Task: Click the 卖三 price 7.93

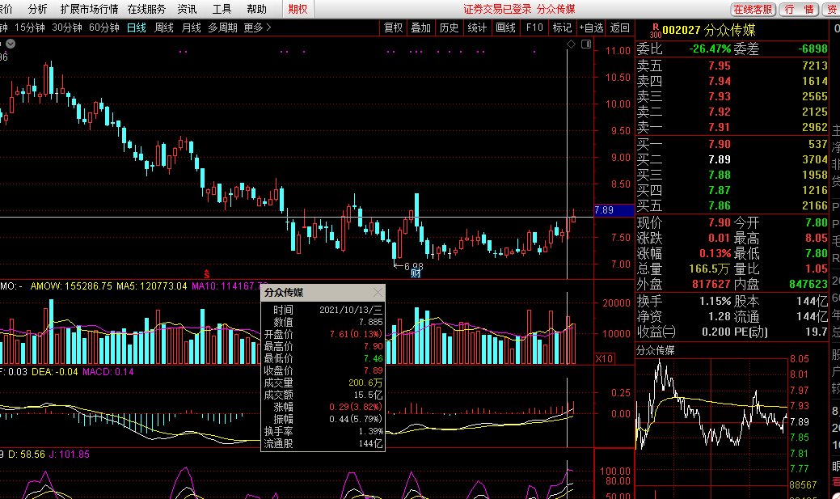Action: [719, 97]
